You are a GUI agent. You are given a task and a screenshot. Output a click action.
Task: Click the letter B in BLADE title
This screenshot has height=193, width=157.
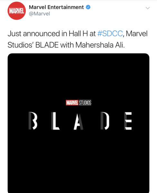tap(33, 121)
